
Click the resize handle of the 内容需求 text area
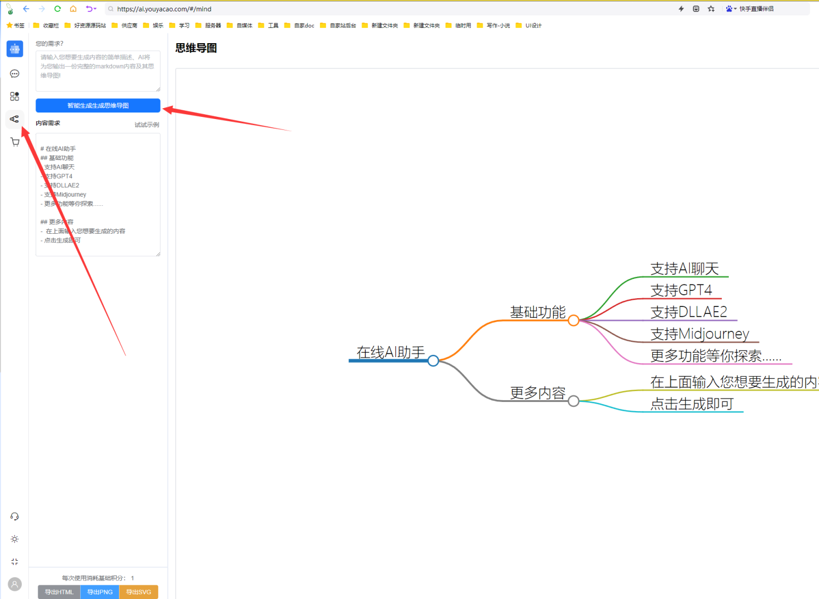[x=158, y=253]
